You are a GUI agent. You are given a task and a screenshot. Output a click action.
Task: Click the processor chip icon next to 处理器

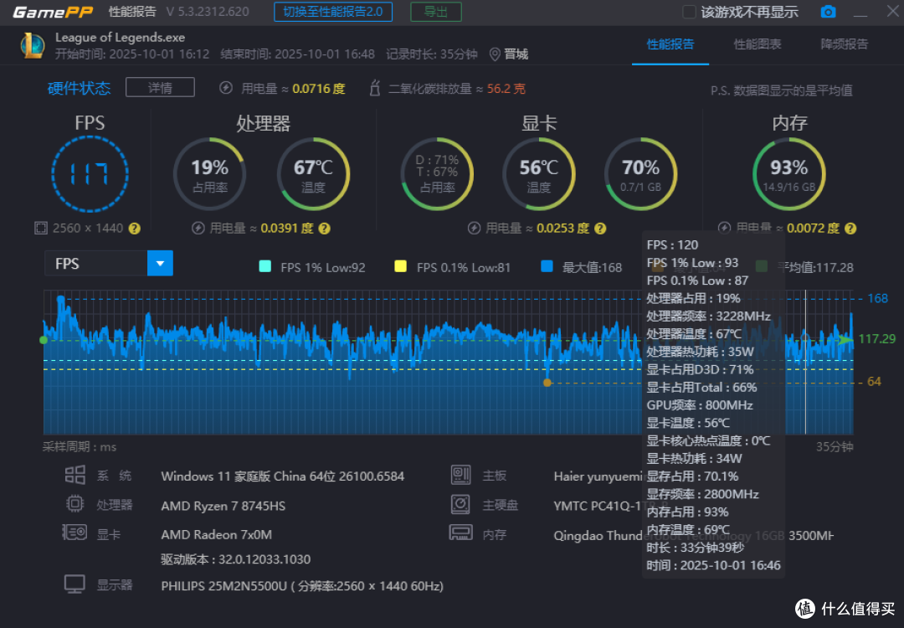pyautogui.click(x=75, y=504)
